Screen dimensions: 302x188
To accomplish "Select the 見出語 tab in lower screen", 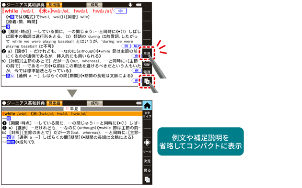I will [54, 103].
